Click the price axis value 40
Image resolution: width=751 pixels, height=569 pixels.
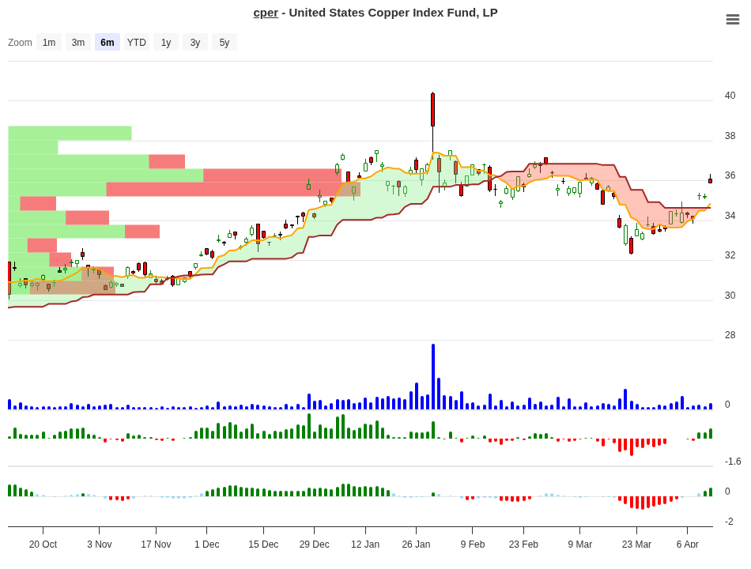click(x=730, y=96)
